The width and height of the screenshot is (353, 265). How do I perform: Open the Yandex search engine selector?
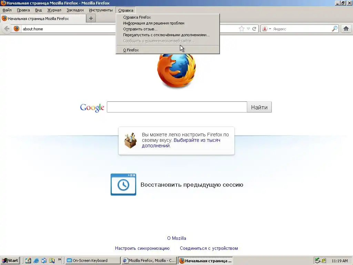tap(266, 29)
